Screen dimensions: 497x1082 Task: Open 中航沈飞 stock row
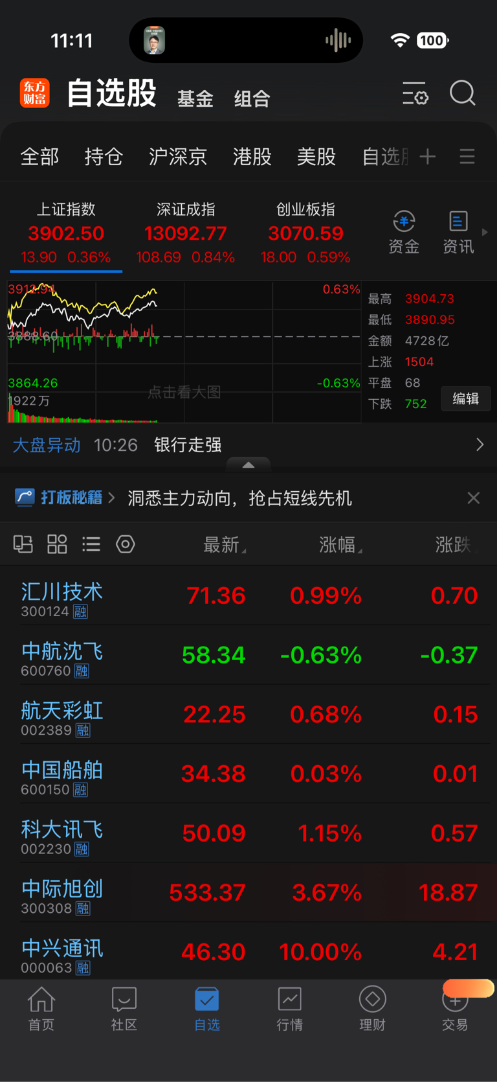(248, 655)
